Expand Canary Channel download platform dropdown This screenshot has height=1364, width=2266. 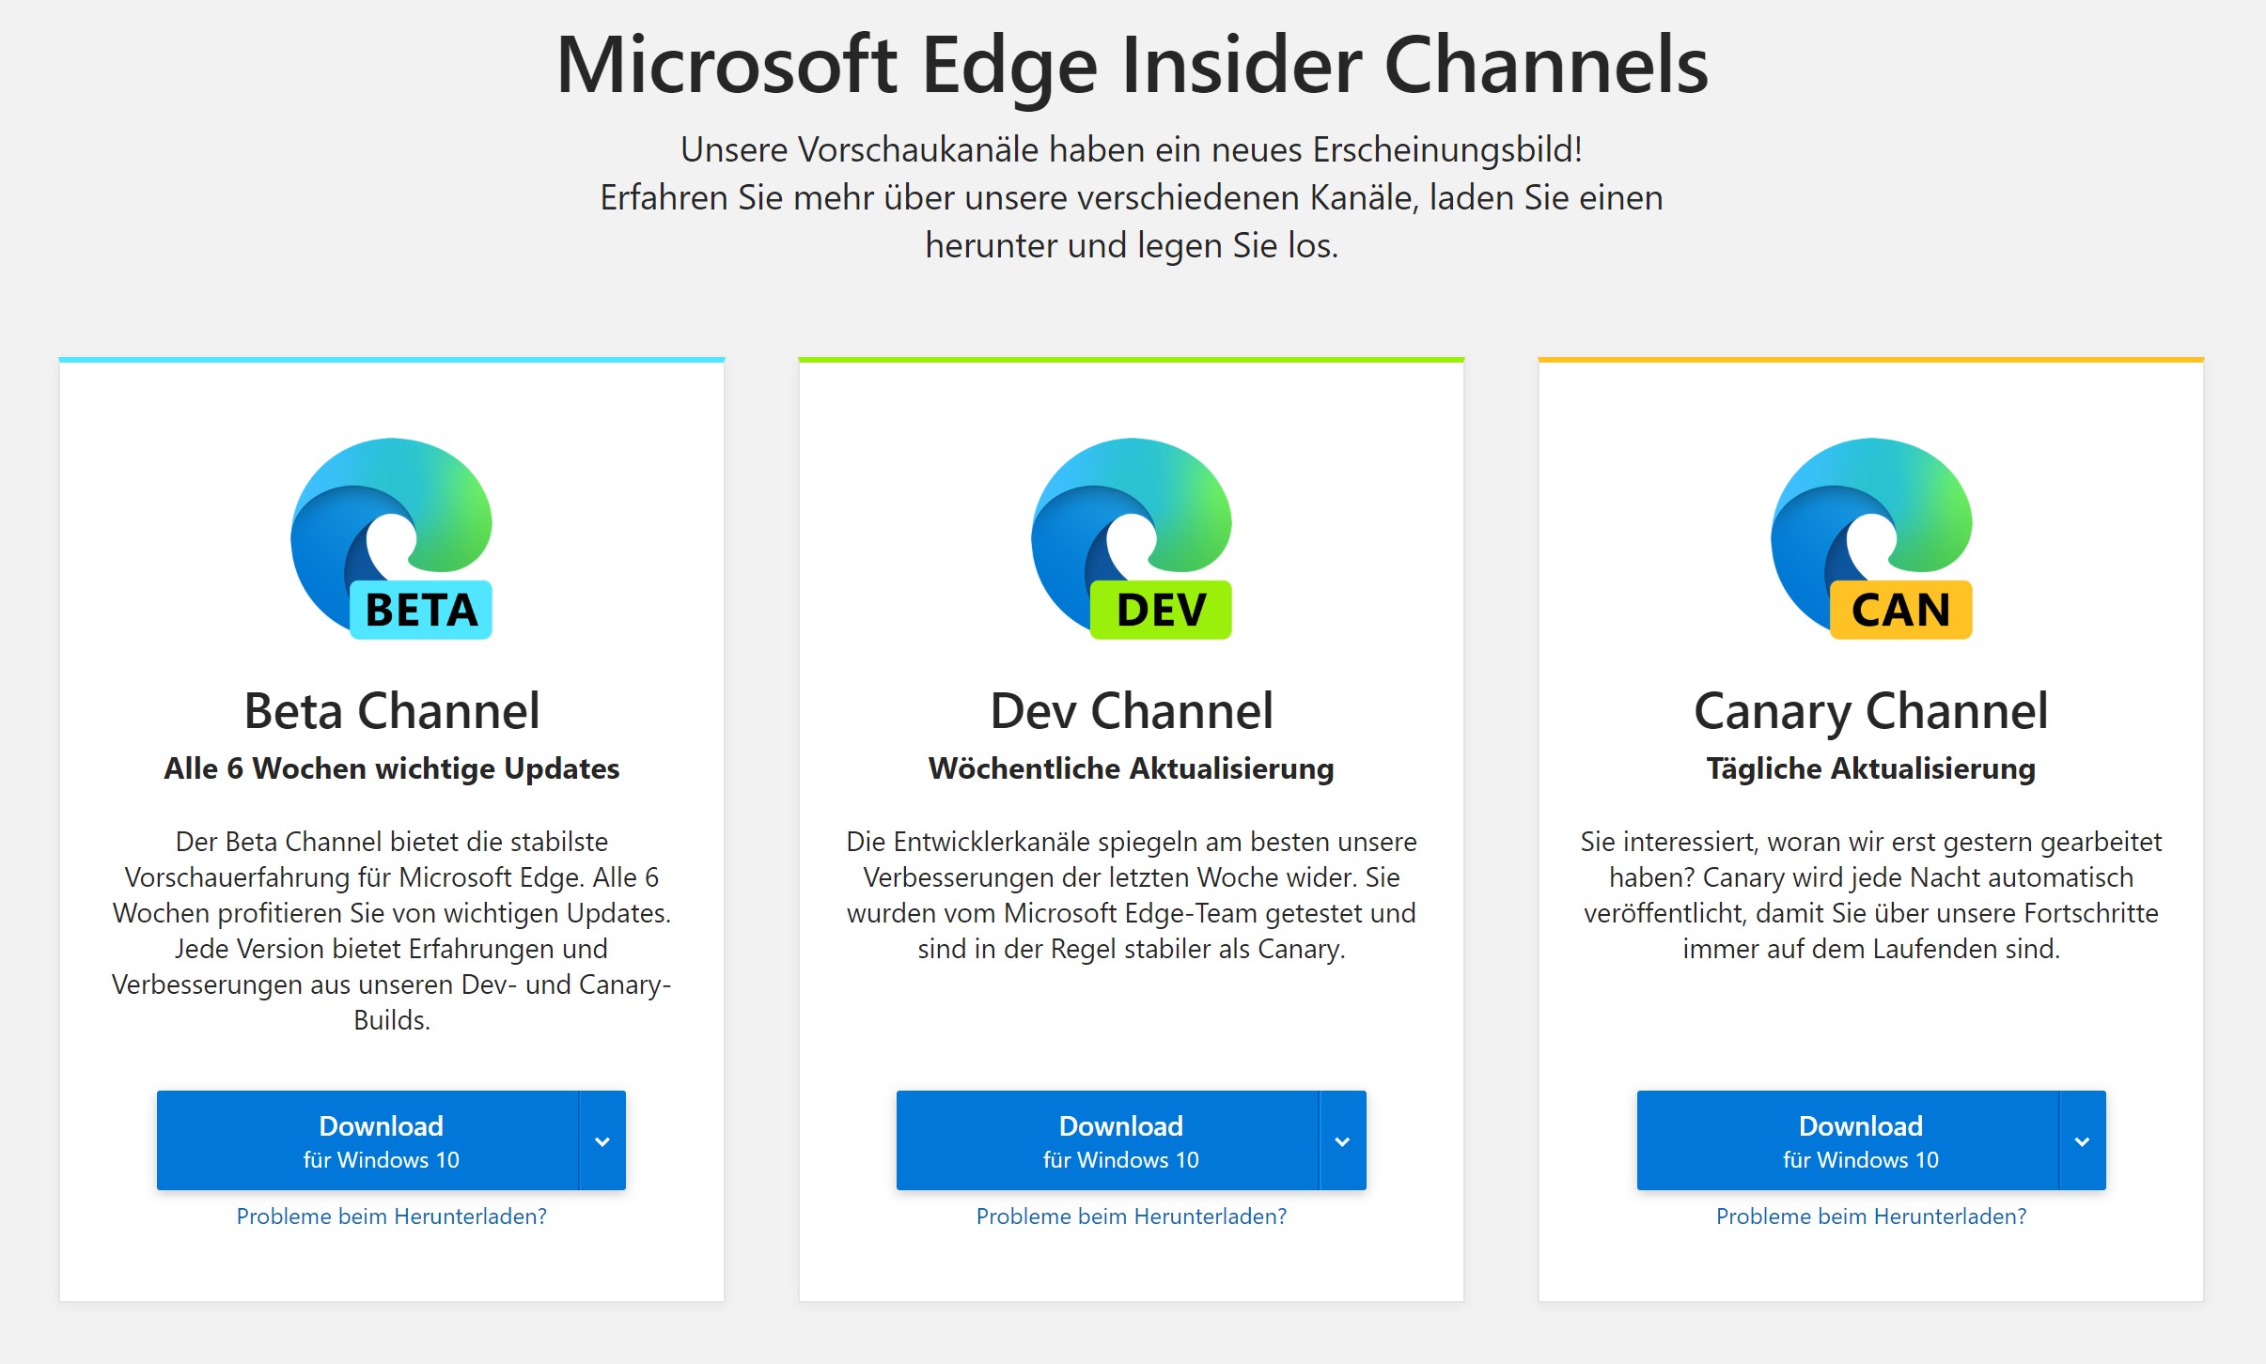2083,1140
